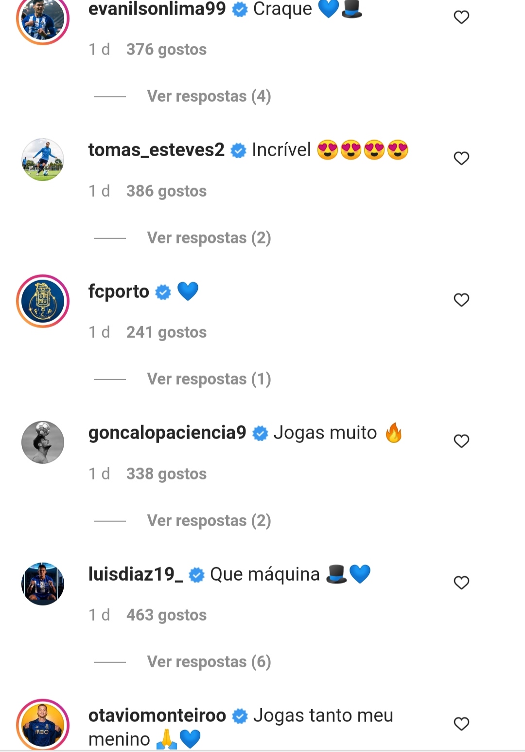Image resolution: width=525 pixels, height=752 pixels.
Task: Expand replies to goncalopaciencia9's comment
Action: click(x=209, y=521)
